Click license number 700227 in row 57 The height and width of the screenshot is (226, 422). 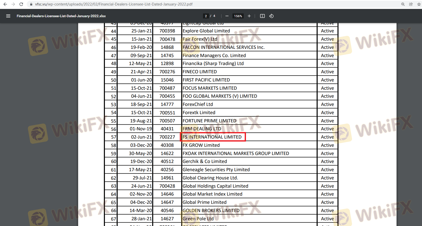click(x=167, y=137)
